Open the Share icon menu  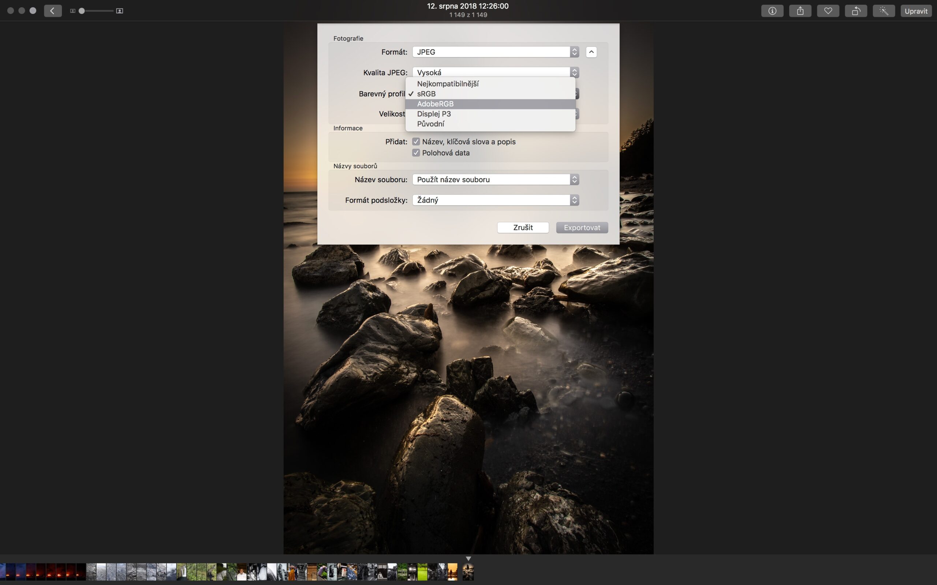(x=800, y=11)
